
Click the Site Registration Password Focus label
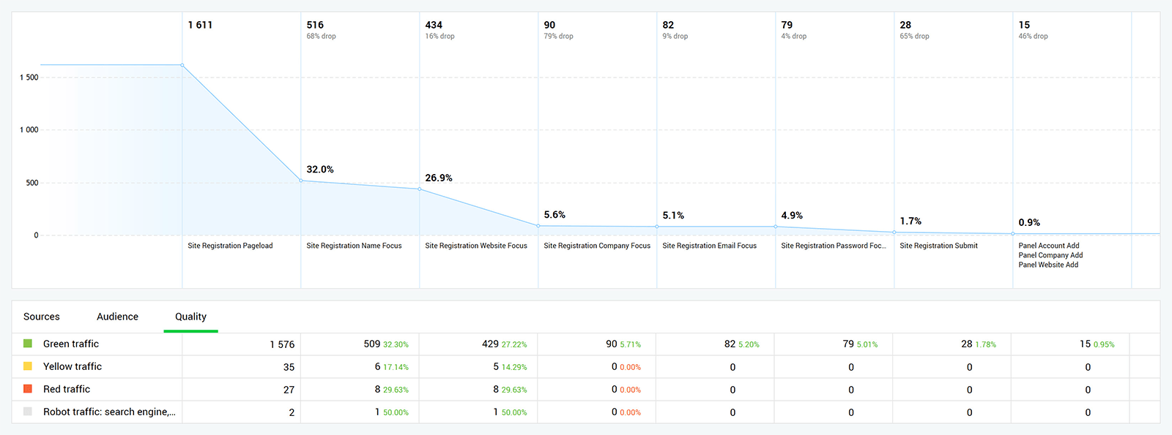coord(834,246)
